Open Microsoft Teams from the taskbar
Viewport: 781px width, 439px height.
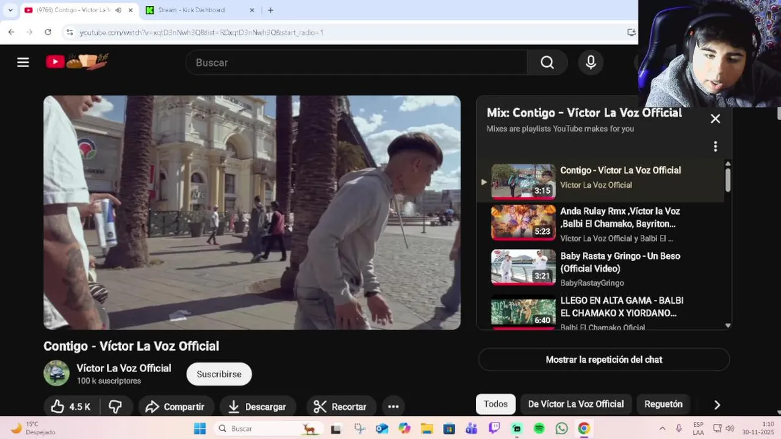pyautogui.click(x=472, y=429)
